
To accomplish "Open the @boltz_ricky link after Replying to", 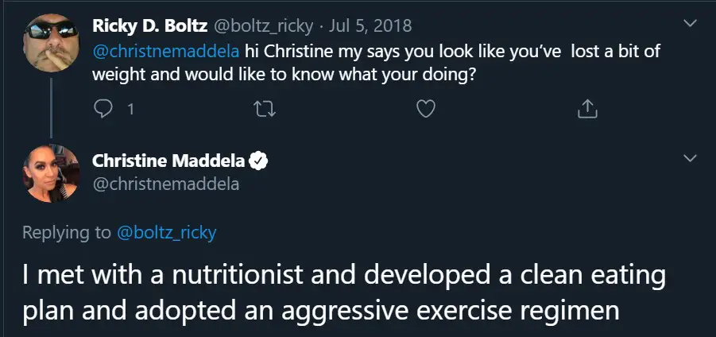I will click(167, 233).
